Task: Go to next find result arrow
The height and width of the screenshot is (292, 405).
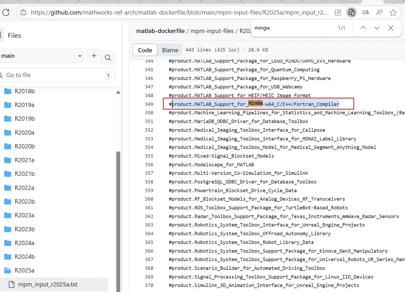Action: (x=377, y=28)
